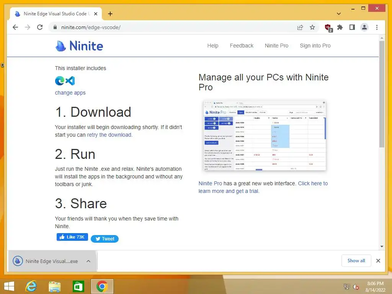Launch Internet Explorer from the taskbar
The width and height of the screenshot is (392, 294).
tap(31, 286)
